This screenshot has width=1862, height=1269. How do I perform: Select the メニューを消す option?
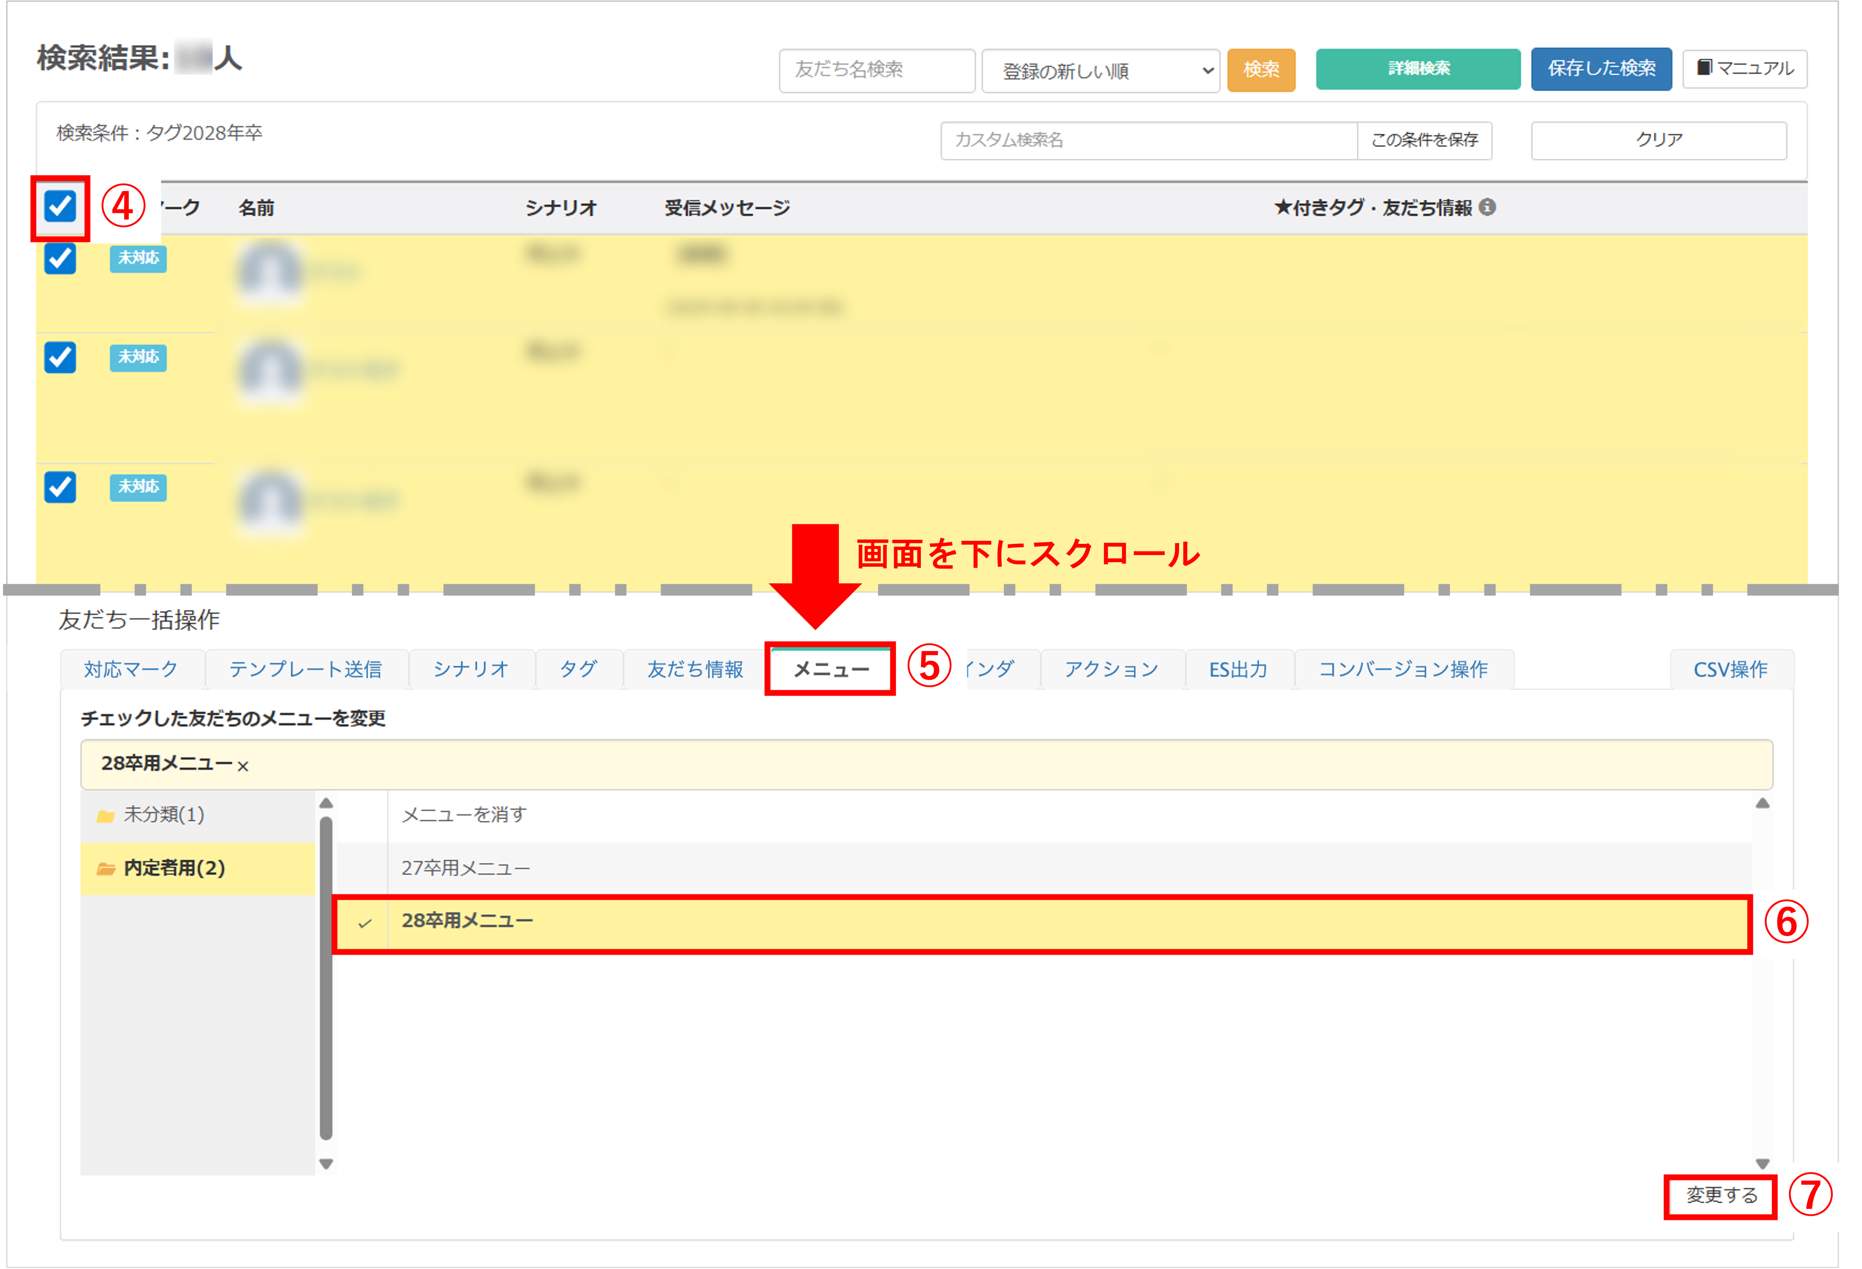tap(464, 815)
